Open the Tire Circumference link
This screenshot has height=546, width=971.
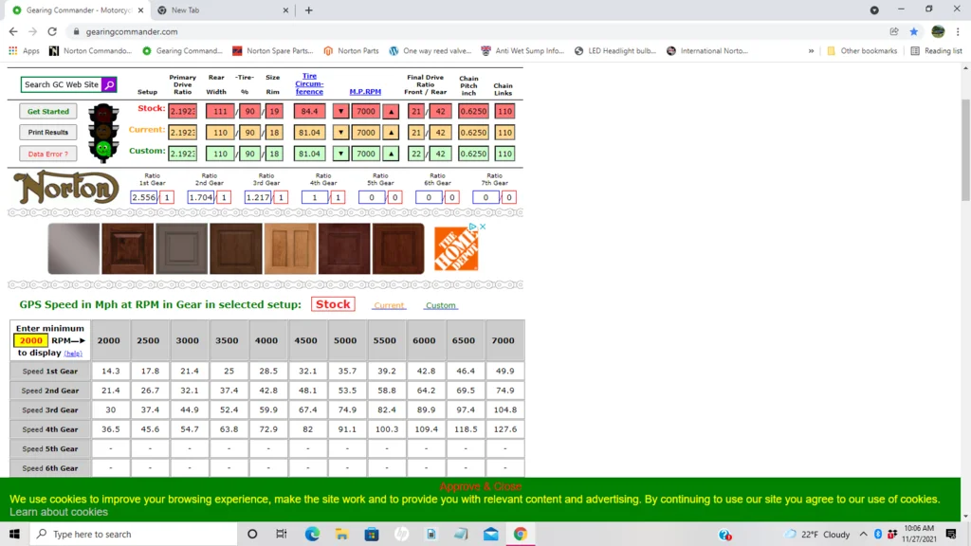[309, 84]
